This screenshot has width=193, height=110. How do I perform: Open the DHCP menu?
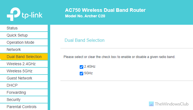[x=12, y=85]
